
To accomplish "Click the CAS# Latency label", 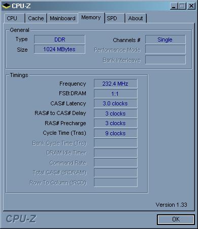I will [x=68, y=103].
